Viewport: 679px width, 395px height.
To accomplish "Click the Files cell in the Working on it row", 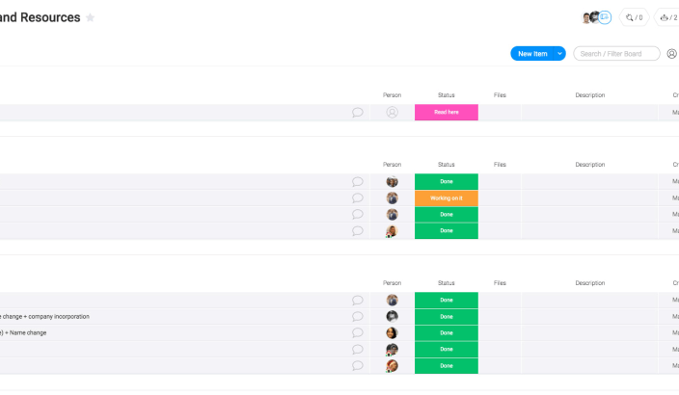I will click(500, 198).
